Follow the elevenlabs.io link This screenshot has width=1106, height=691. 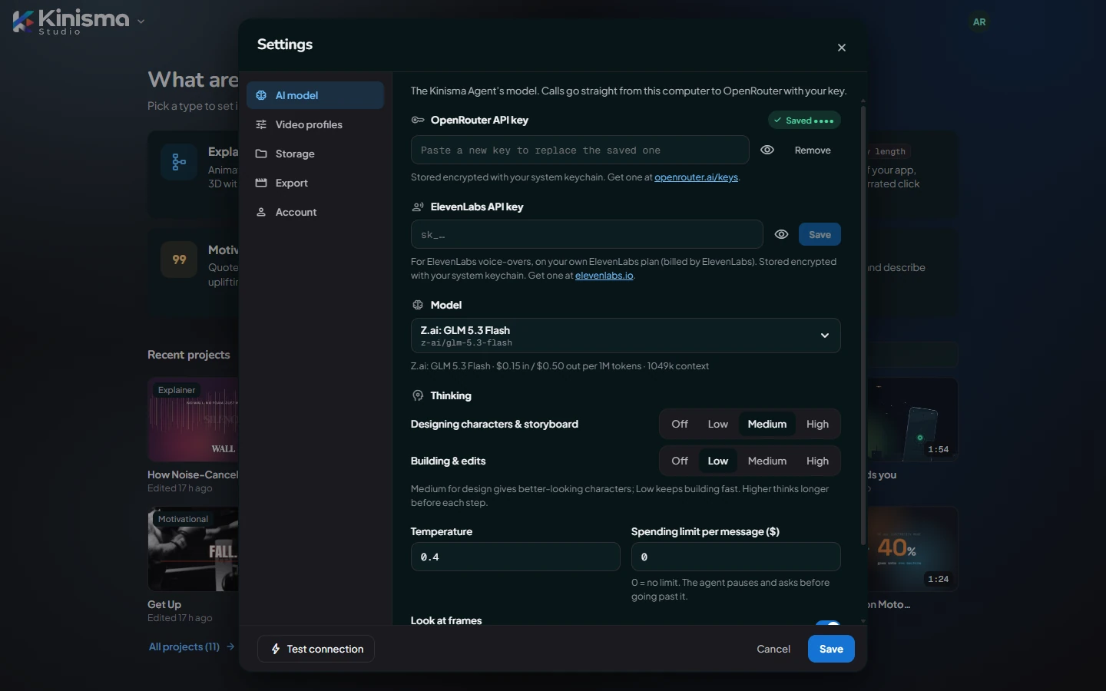coord(604,276)
